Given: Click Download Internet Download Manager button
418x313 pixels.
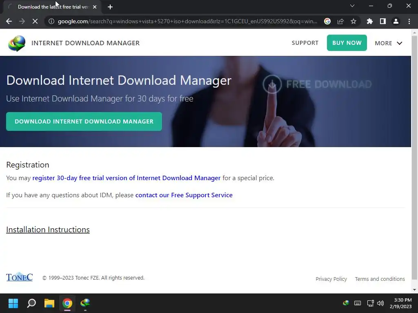Looking at the screenshot, I should coord(84,121).
